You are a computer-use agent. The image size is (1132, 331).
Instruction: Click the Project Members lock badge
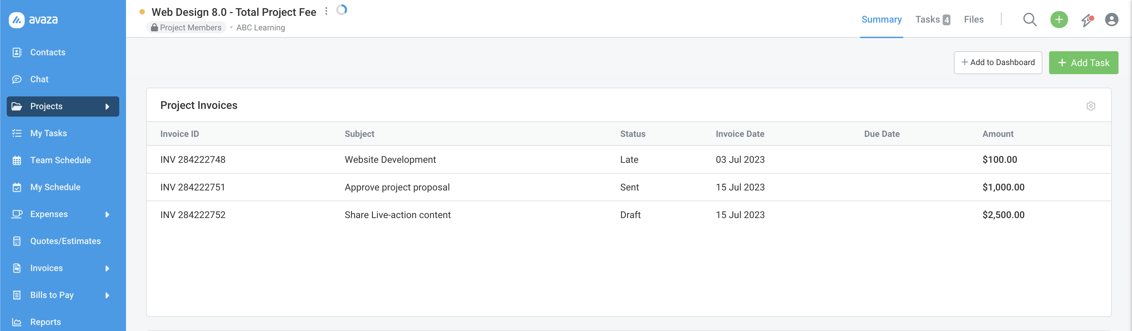tap(186, 28)
